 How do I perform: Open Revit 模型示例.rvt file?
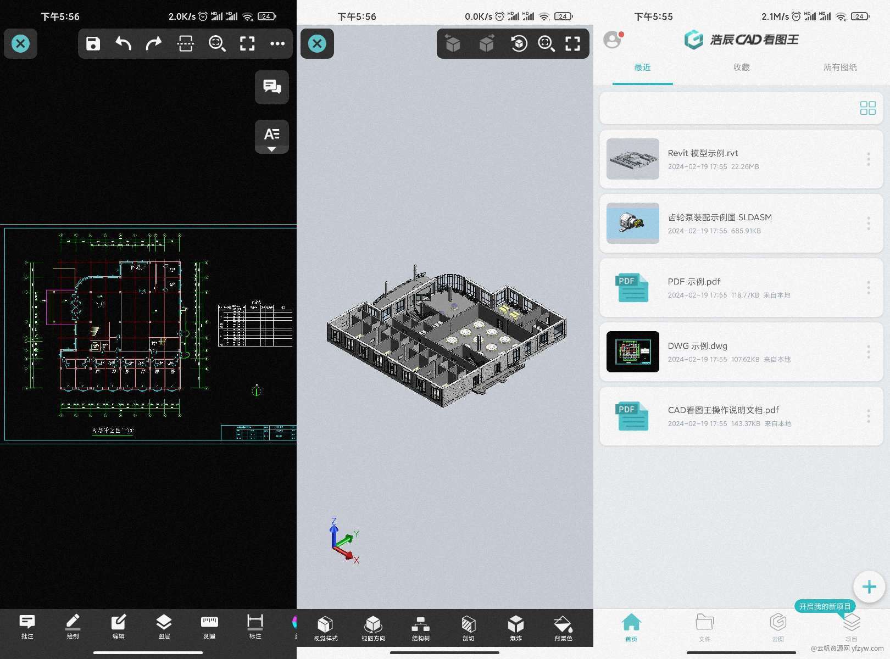[x=741, y=159]
